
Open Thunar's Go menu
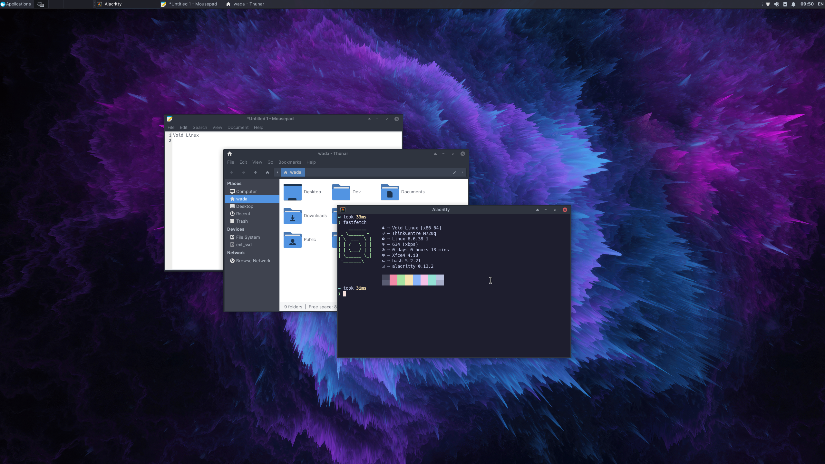point(270,162)
